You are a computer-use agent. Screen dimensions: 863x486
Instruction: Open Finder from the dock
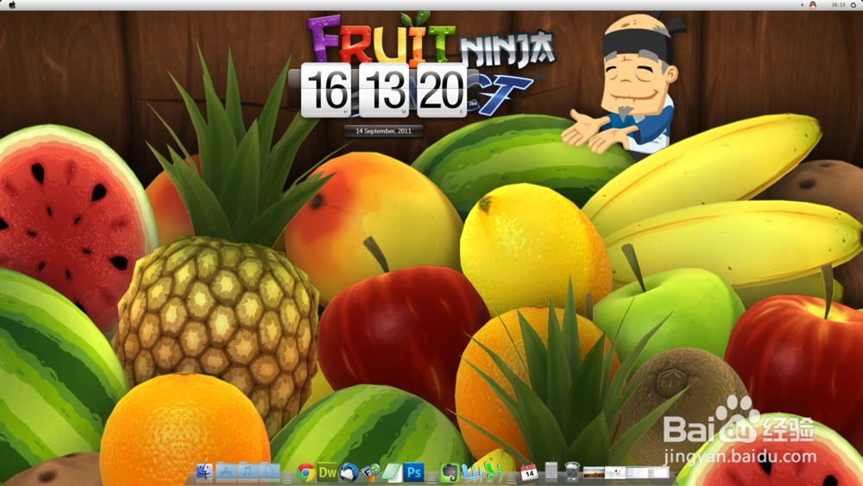[205, 471]
